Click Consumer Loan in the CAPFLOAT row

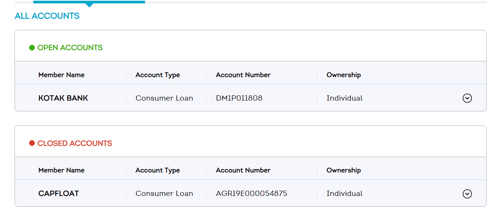pyautogui.click(x=164, y=194)
